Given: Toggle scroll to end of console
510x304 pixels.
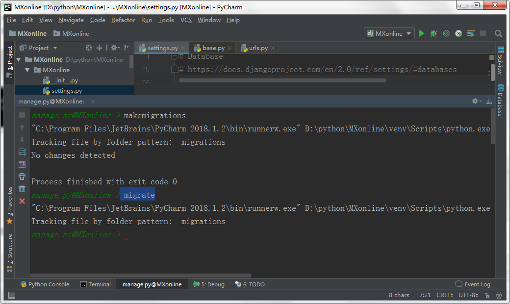Looking at the screenshot, I should click(x=22, y=164).
